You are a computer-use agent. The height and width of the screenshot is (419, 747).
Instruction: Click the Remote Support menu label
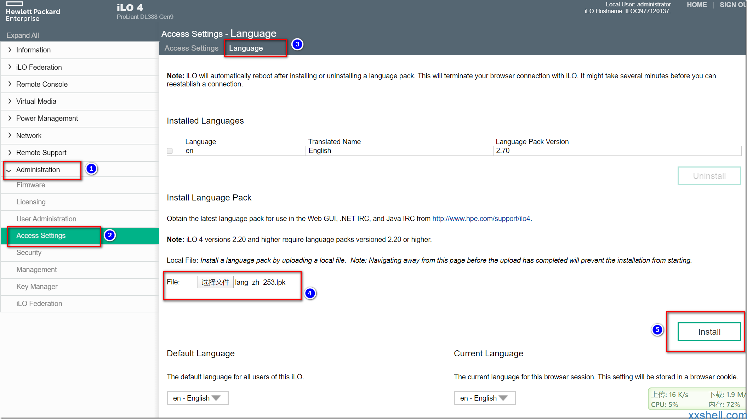click(x=41, y=153)
